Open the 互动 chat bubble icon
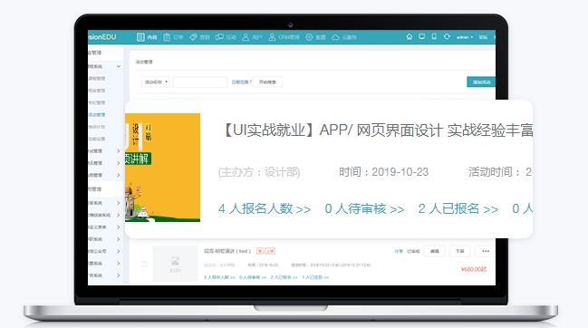Screen dimensions: 588x328 click(x=219, y=37)
